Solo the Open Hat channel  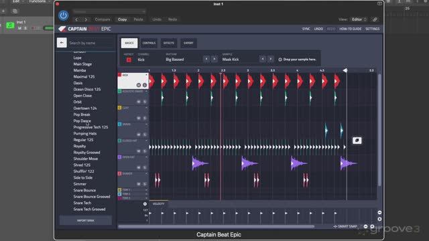click(x=145, y=167)
